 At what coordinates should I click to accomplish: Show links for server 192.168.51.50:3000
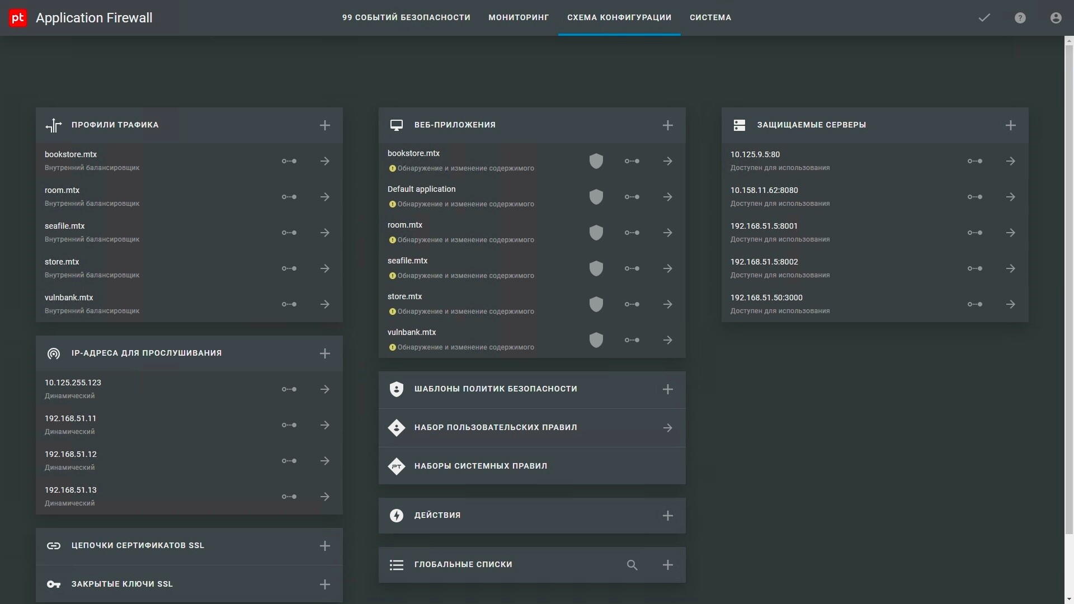pos(975,304)
